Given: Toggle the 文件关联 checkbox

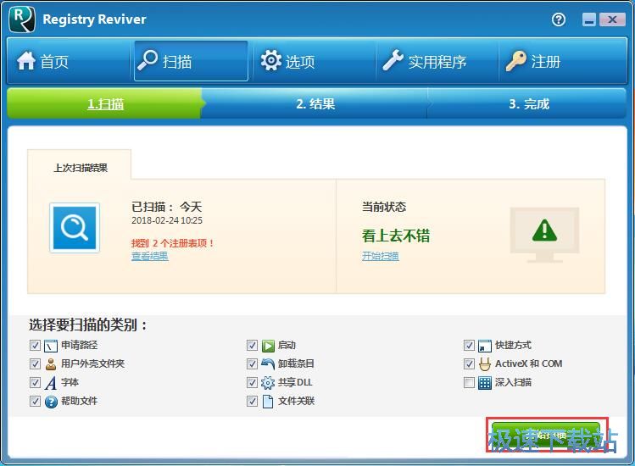Looking at the screenshot, I should (252, 402).
